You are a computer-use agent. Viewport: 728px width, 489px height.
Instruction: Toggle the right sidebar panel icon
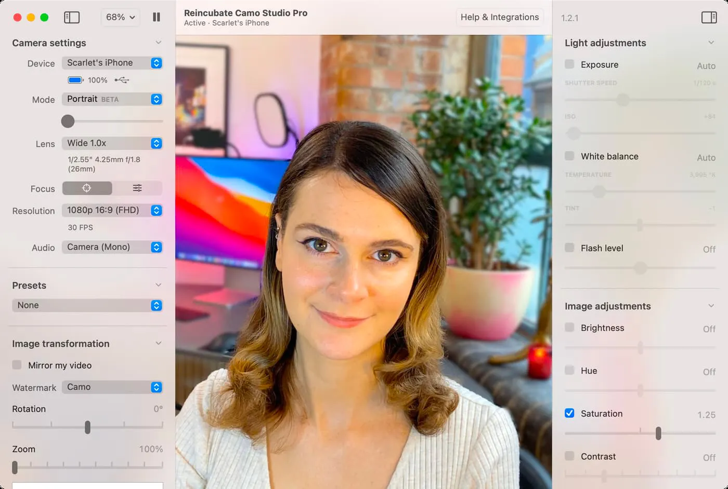pos(708,17)
